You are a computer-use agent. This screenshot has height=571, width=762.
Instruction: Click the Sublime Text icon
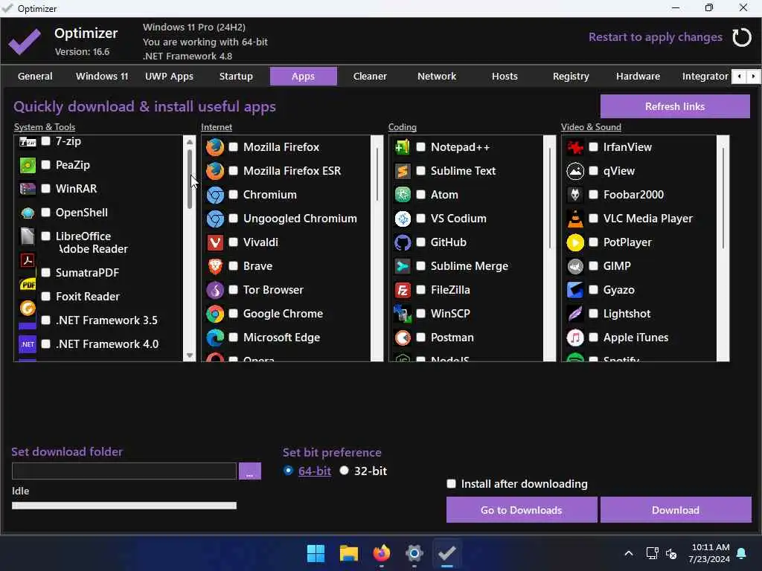click(x=403, y=171)
